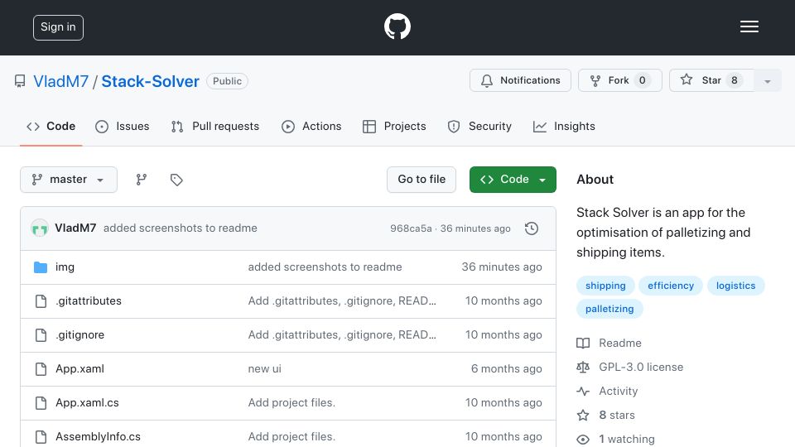Open the App.xaml file name

(x=79, y=369)
